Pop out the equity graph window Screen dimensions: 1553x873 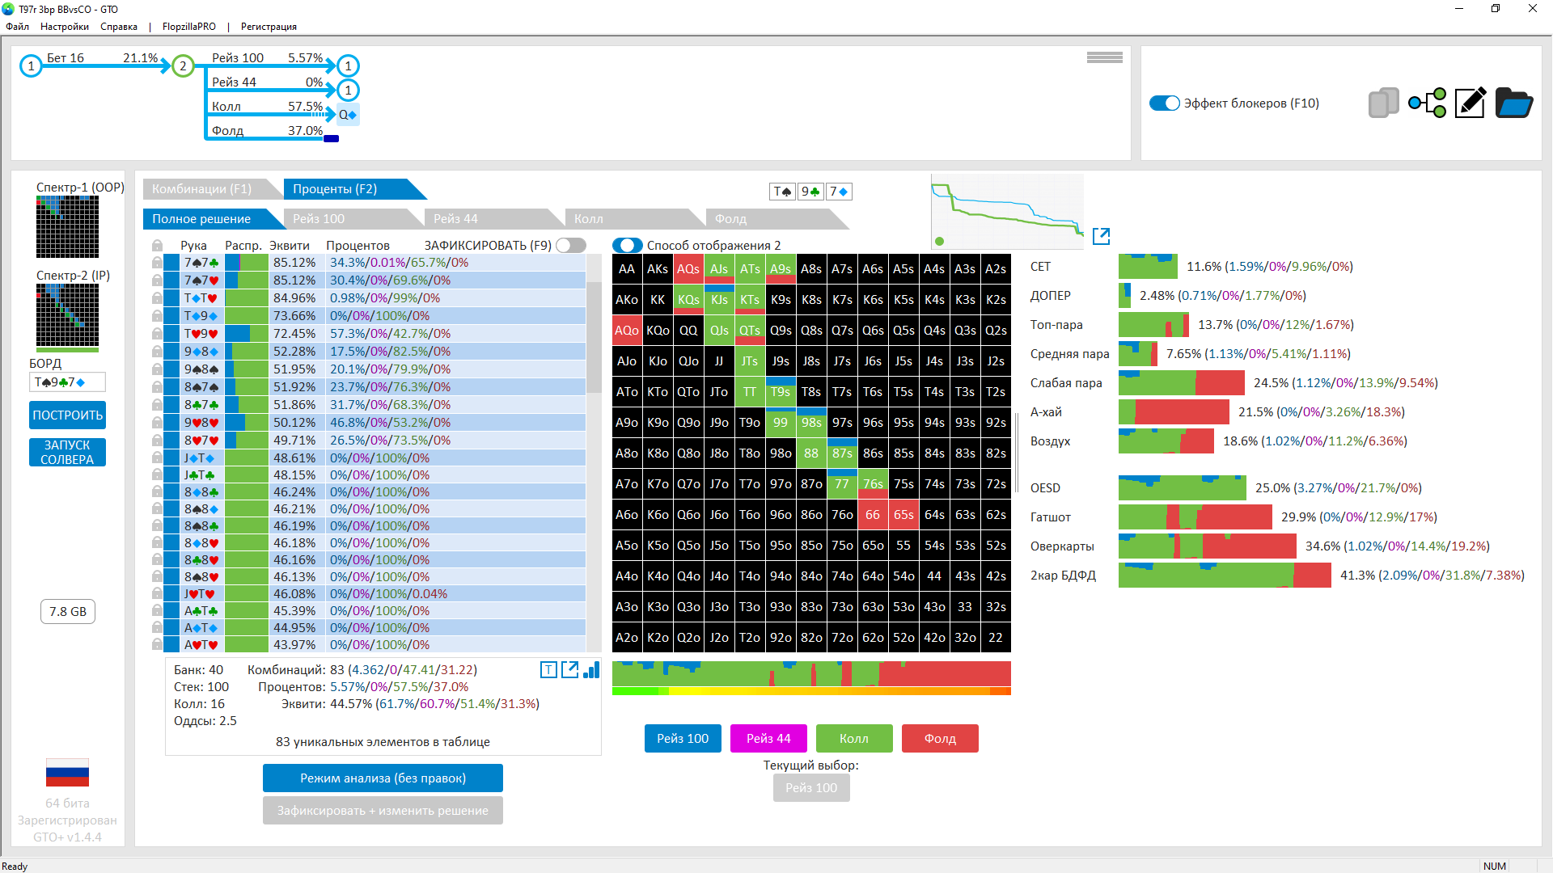click(x=1101, y=236)
